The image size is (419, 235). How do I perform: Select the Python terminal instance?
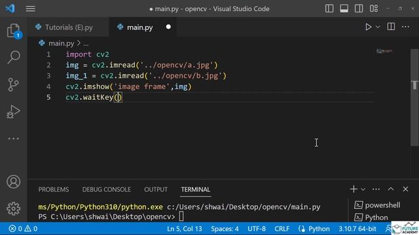click(371, 217)
